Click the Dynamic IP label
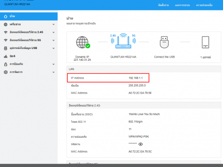 (x=82, y=57)
